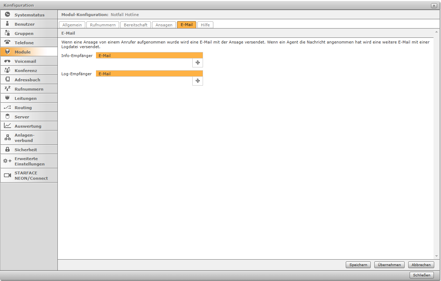
Task: Click the Voicemail tape icon
Action: (7, 61)
